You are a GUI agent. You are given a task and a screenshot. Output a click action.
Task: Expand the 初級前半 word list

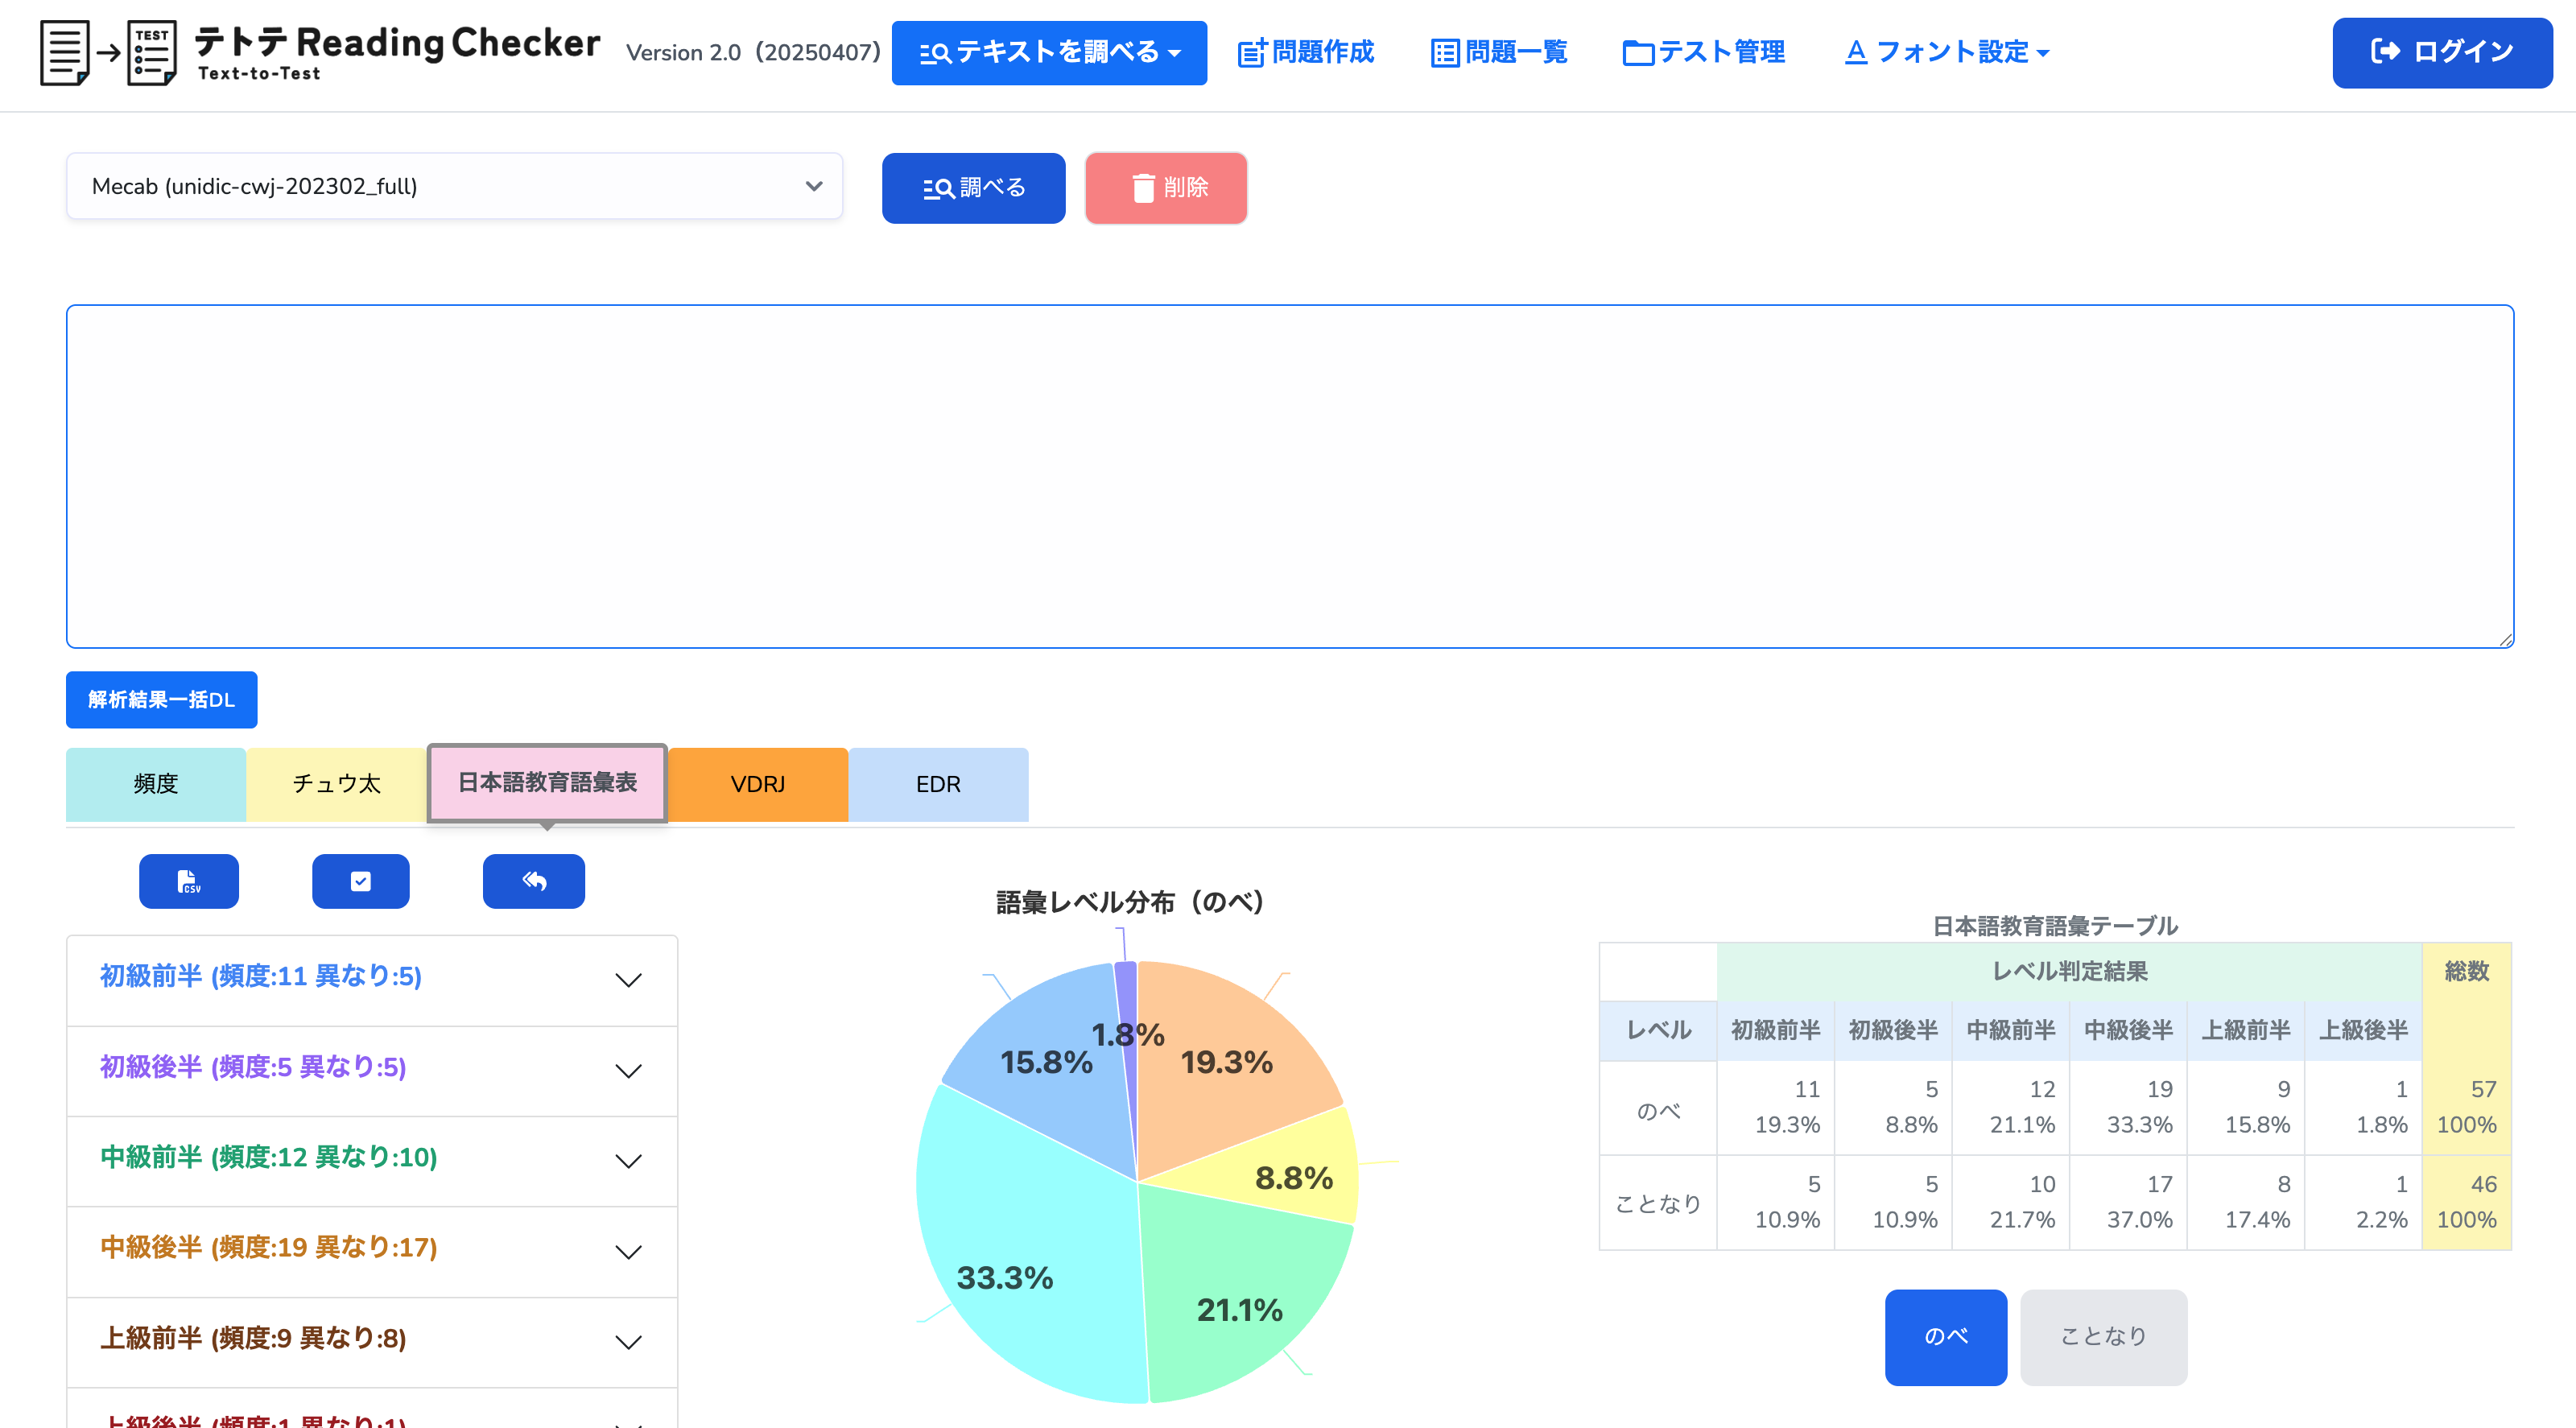tap(372, 979)
